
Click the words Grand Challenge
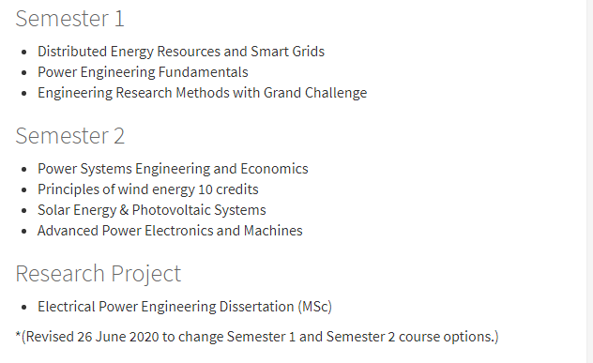click(315, 93)
